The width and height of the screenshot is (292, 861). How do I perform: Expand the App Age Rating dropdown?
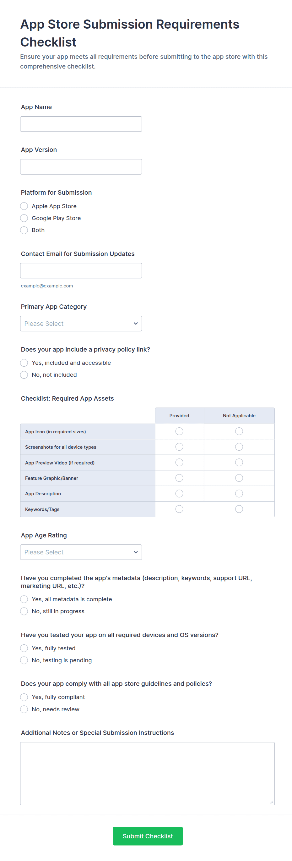[81, 552]
